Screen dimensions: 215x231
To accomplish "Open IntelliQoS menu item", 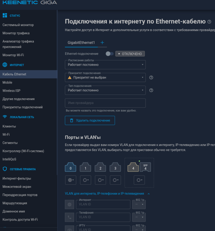I will [x=9, y=160].
